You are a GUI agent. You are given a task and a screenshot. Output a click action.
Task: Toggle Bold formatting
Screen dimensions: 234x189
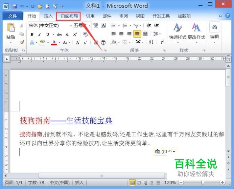point(32,35)
